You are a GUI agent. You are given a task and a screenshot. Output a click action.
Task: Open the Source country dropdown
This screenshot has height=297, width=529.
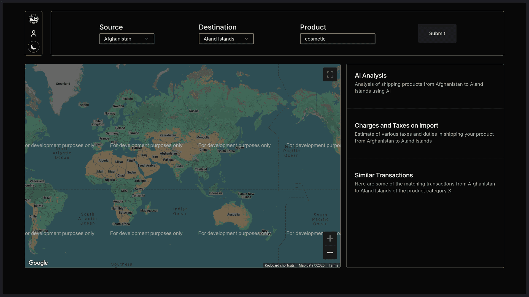tap(127, 39)
